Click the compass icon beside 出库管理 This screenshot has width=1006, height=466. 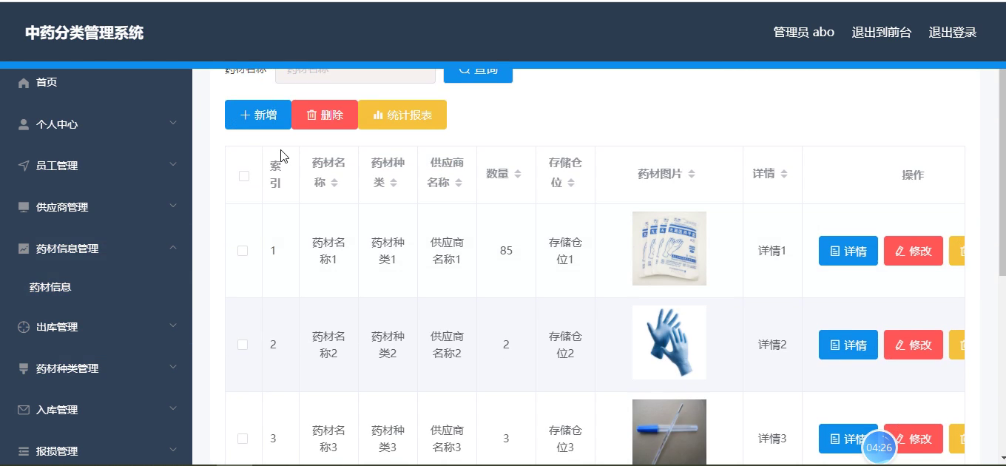click(x=24, y=327)
